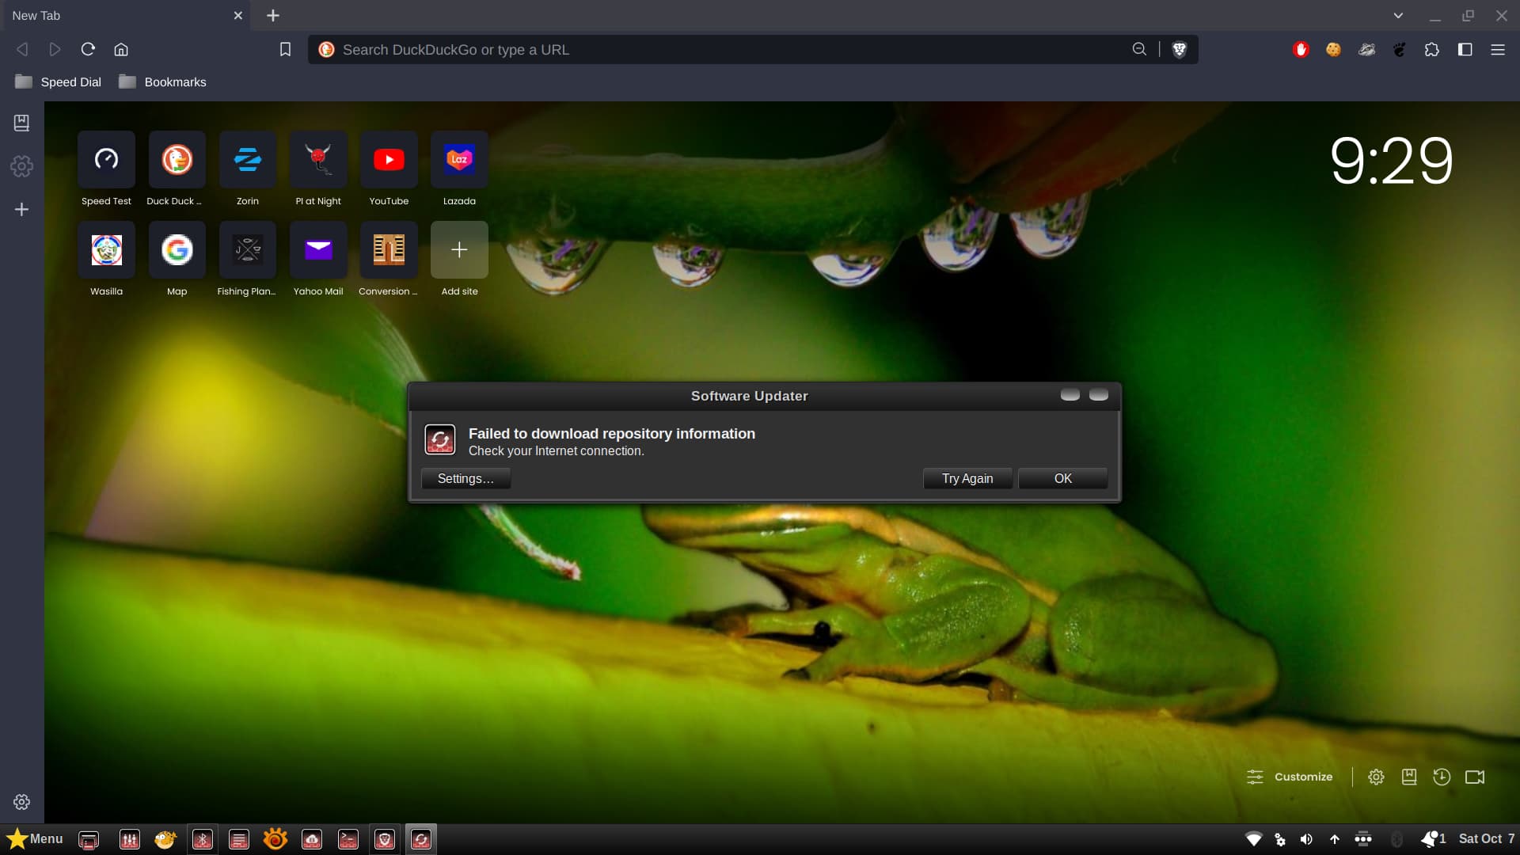Open the GNOME foot extension icon
The width and height of the screenshot is (1520, 855).
pyautogui.click(x=1399, y=49)
